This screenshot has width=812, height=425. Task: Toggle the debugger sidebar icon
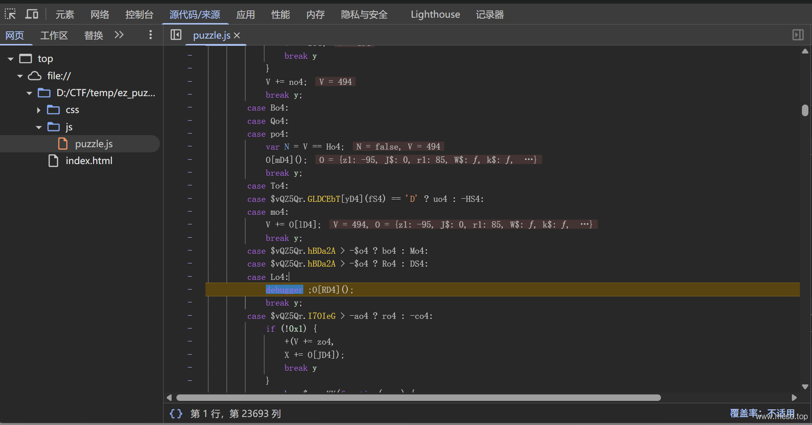(798, 35)
